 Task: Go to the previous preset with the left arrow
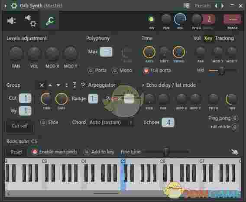(x=217, y=6)
